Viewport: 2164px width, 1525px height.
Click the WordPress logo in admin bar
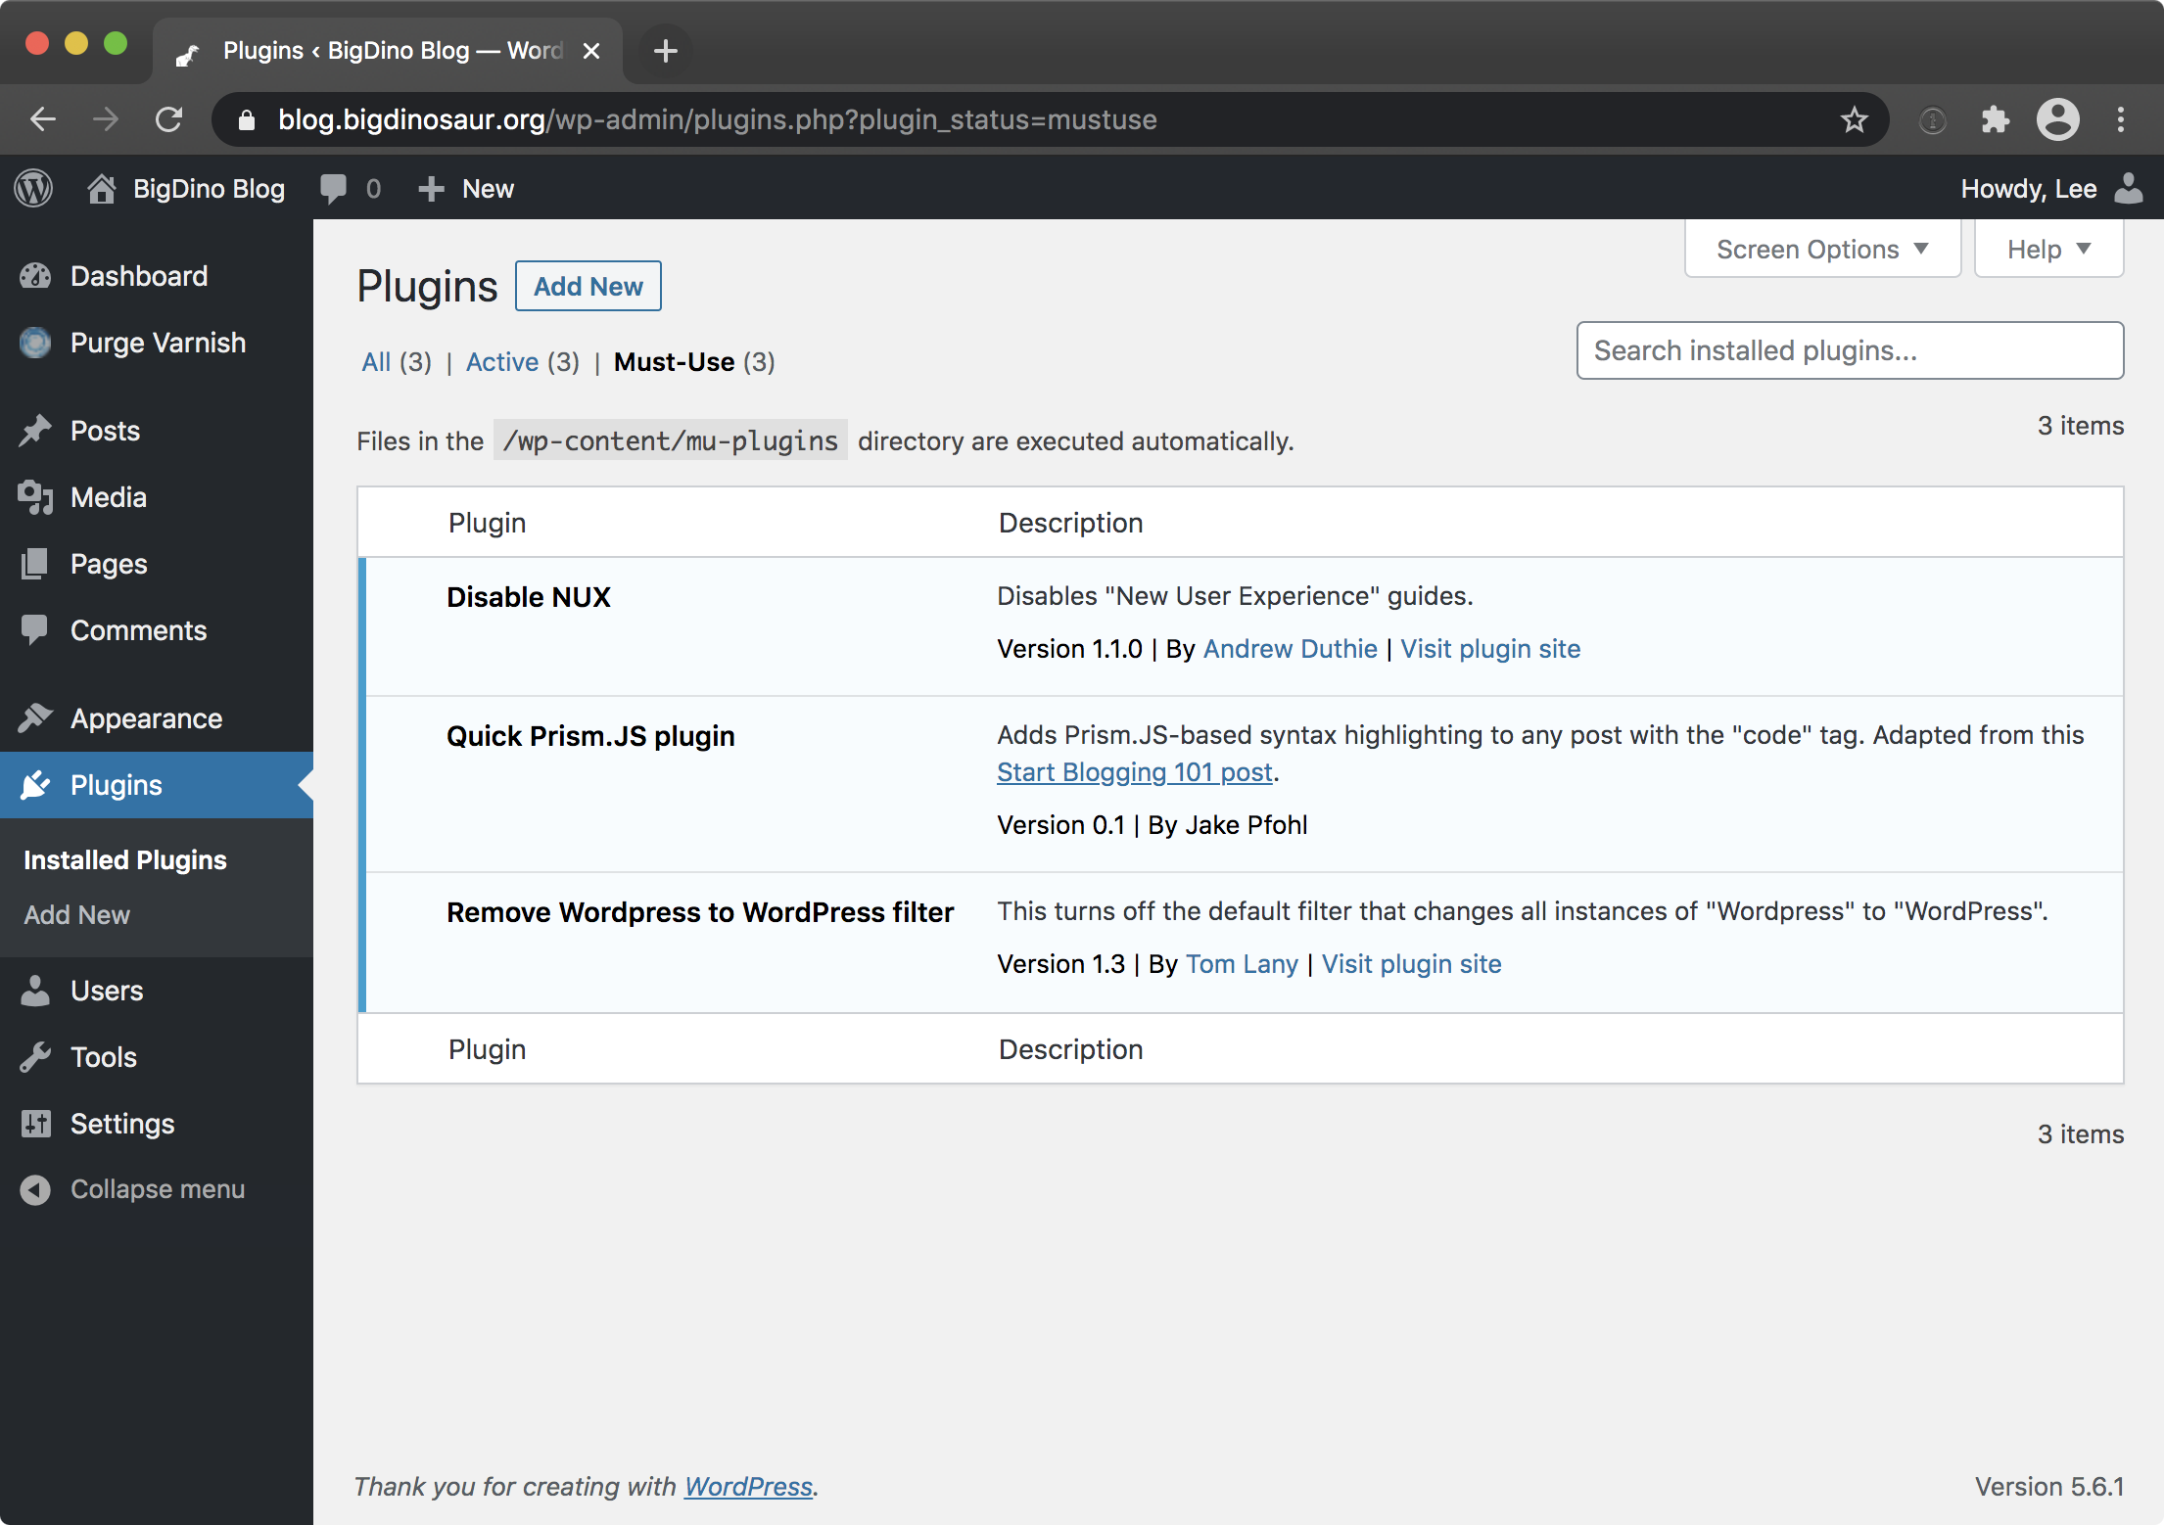click(34, 188)
